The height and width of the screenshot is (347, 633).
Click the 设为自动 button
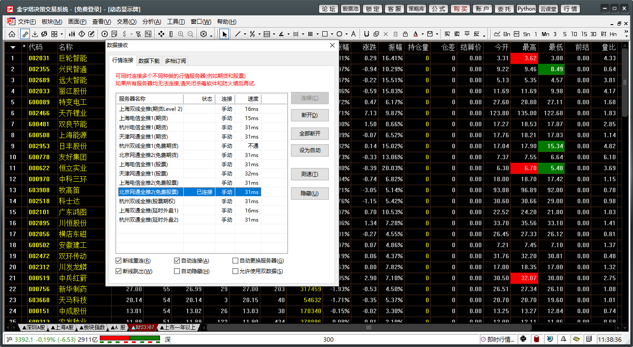(x=309, y=150)
